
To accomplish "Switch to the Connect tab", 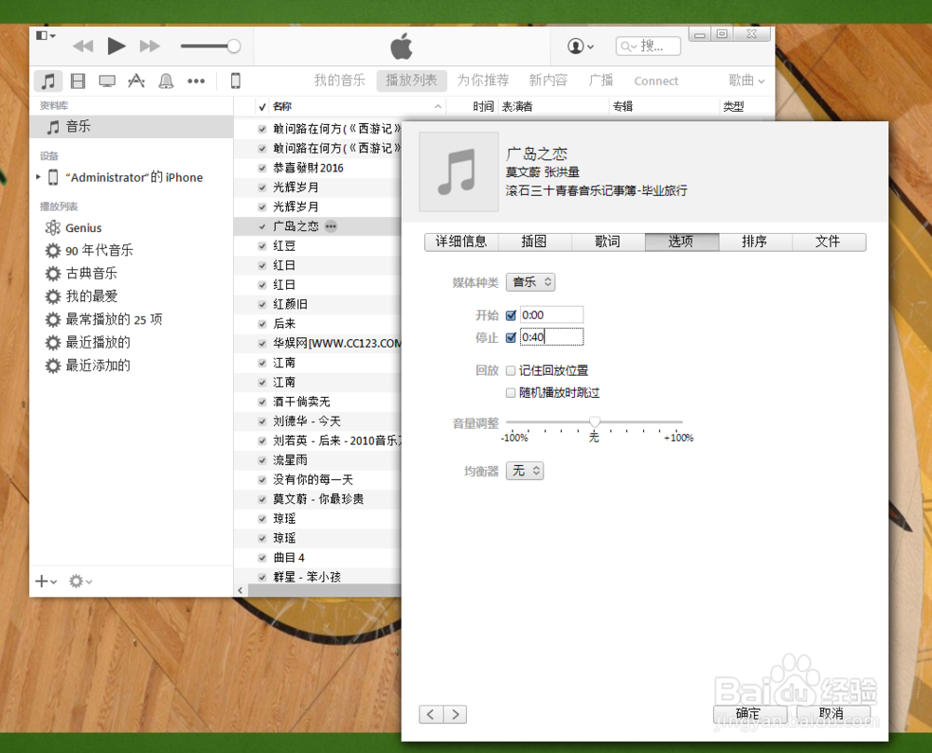I will [655, 81].
